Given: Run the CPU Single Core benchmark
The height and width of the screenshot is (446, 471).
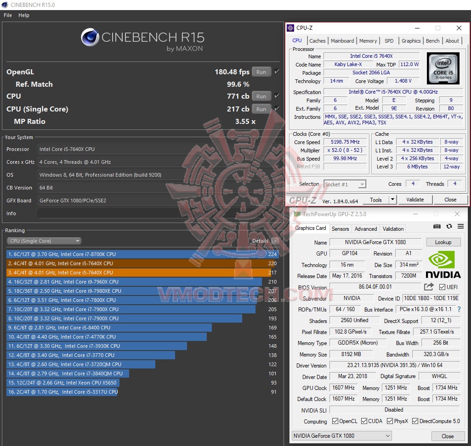Looking at the screenshot, I should coord(261,109).
